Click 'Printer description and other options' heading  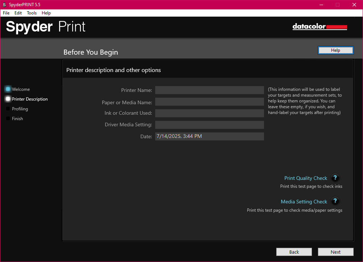tap(114, 70)
